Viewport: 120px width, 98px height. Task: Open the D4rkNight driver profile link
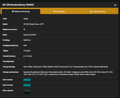tap(29, 56)
